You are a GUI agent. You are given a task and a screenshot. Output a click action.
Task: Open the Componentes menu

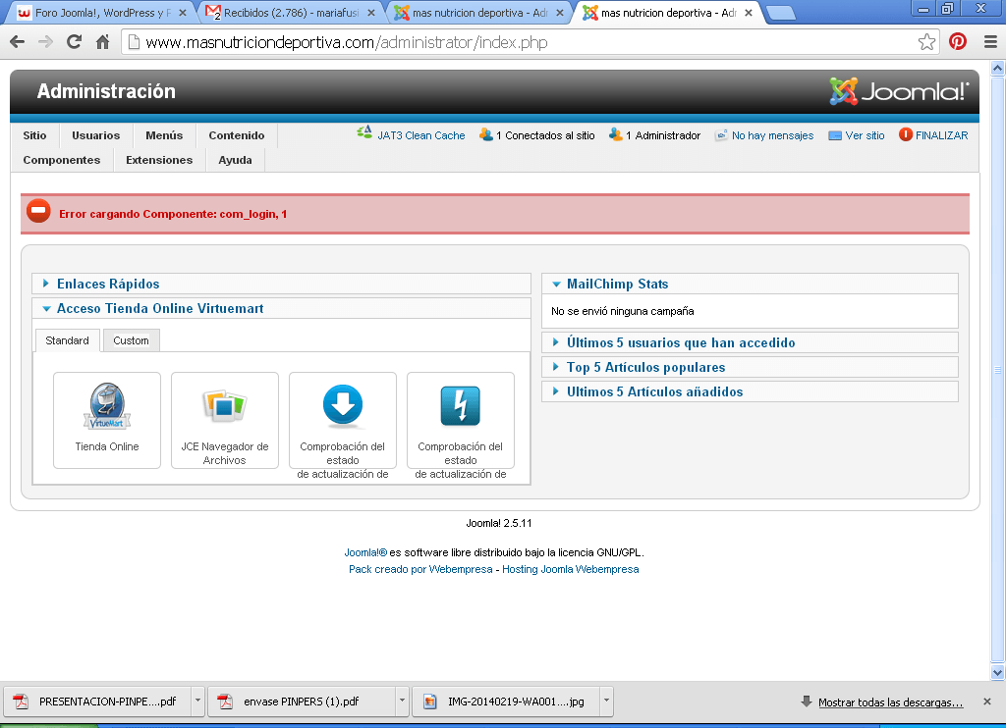tap(62, 160)
